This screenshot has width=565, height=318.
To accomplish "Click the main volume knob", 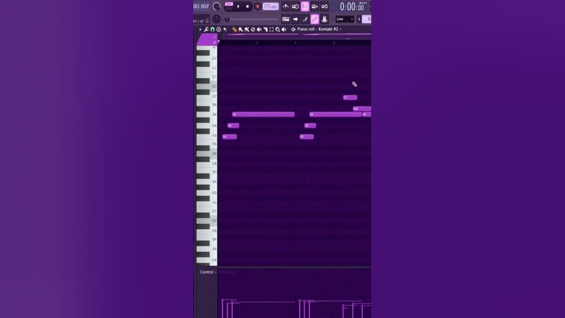I will coord(217,6).
